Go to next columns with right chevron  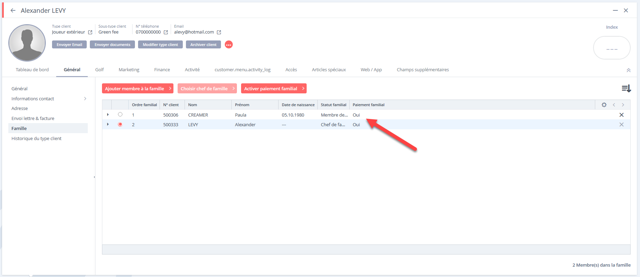[x=623, y=105]
